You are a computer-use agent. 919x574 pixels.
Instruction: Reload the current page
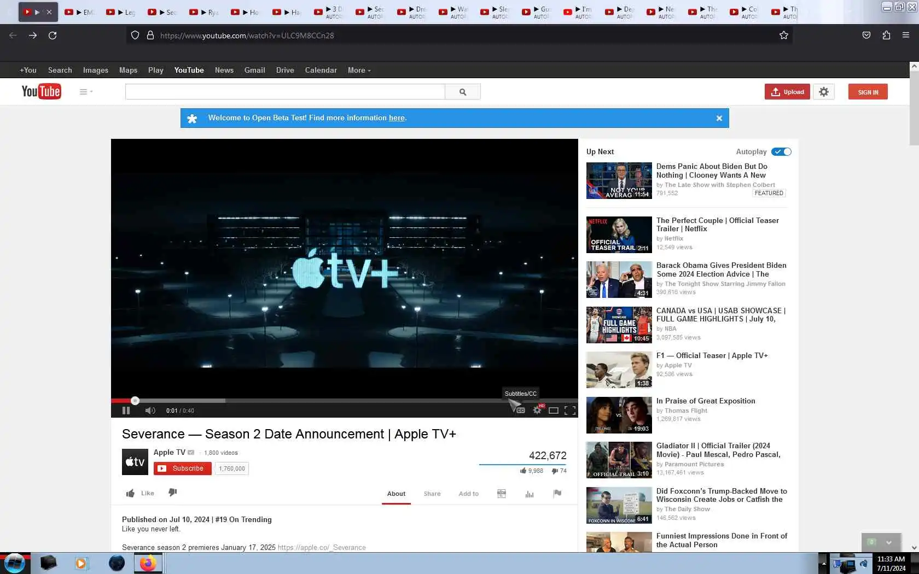53,36
